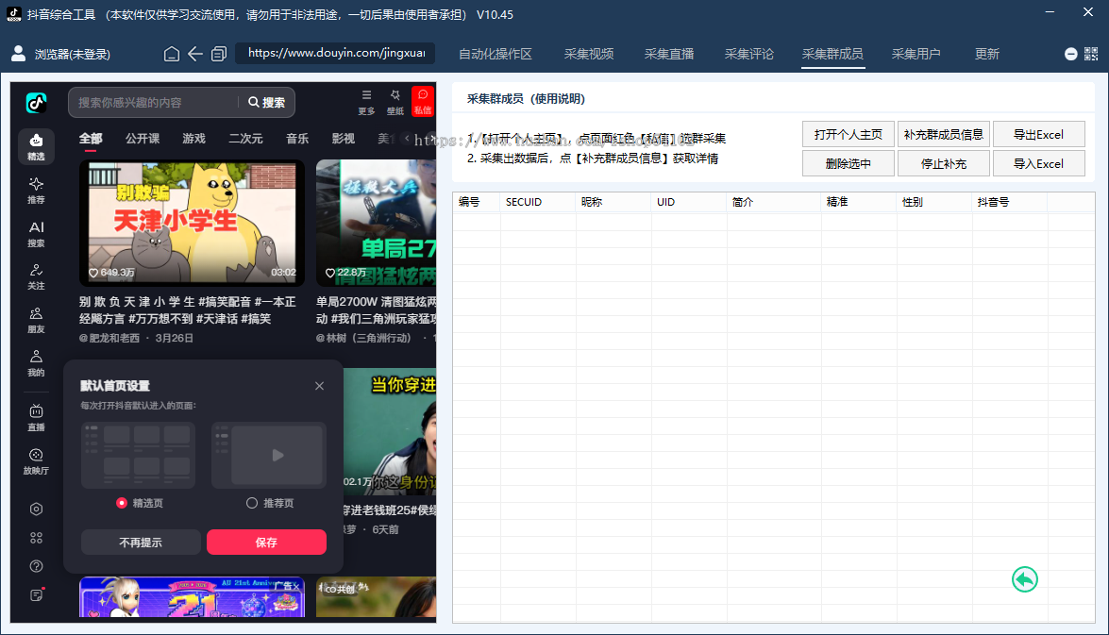
Task: Choose the single-video layout preview for 推荐页
Action: click(269, 456)
